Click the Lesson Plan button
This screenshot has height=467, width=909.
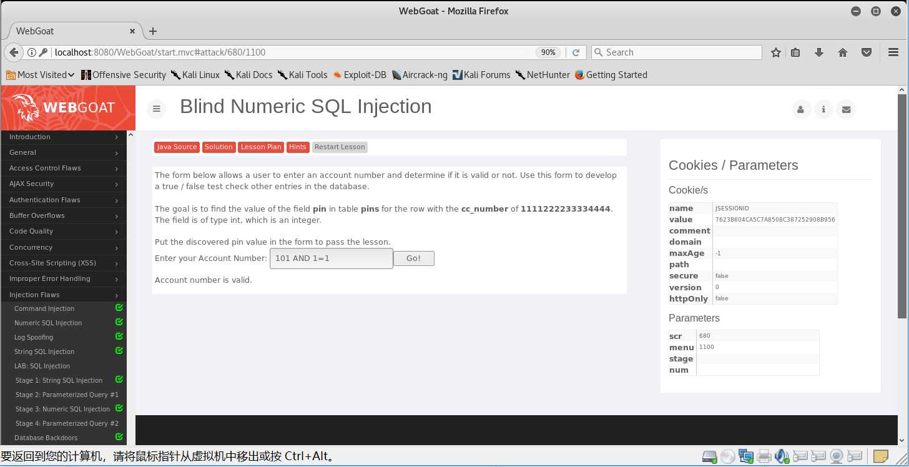(261, 147)
